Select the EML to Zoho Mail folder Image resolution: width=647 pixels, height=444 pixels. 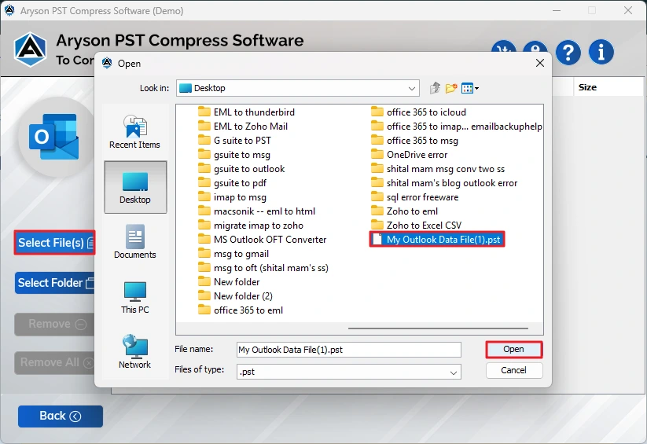tap(243, 127)
